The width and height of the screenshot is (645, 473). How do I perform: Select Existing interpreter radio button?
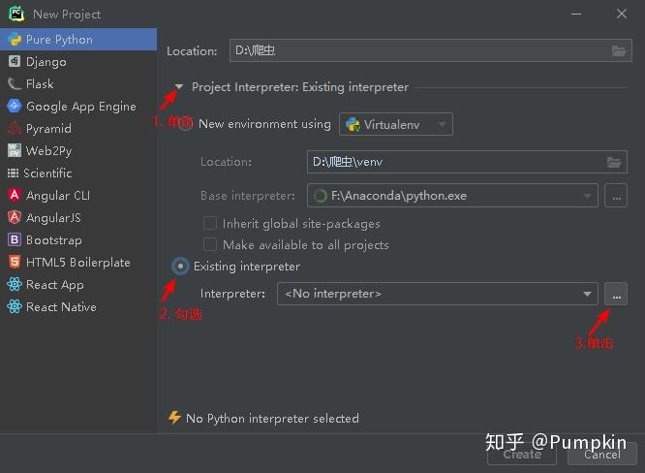tap(180, 267)
